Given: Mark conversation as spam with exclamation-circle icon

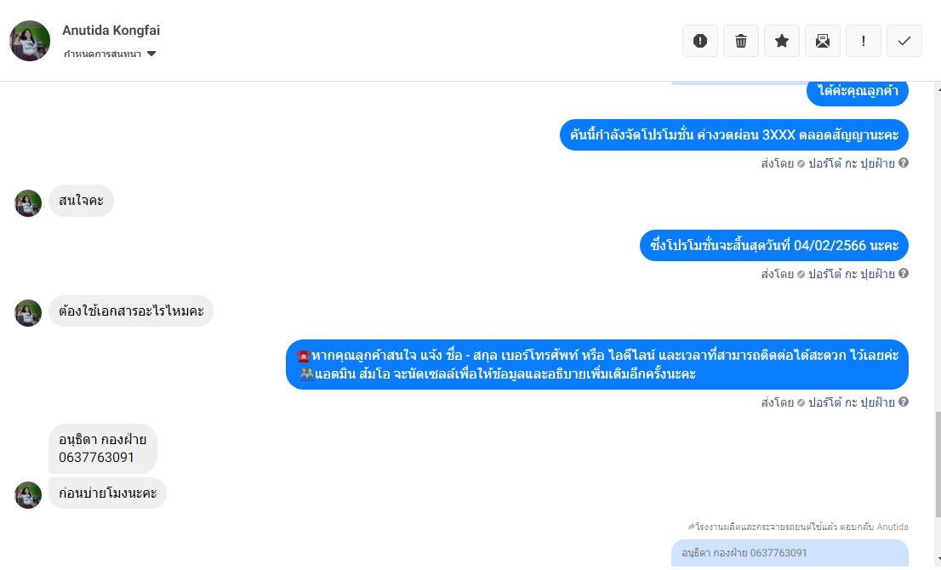Looking at the screenshot, I should [x=699, y=41].
